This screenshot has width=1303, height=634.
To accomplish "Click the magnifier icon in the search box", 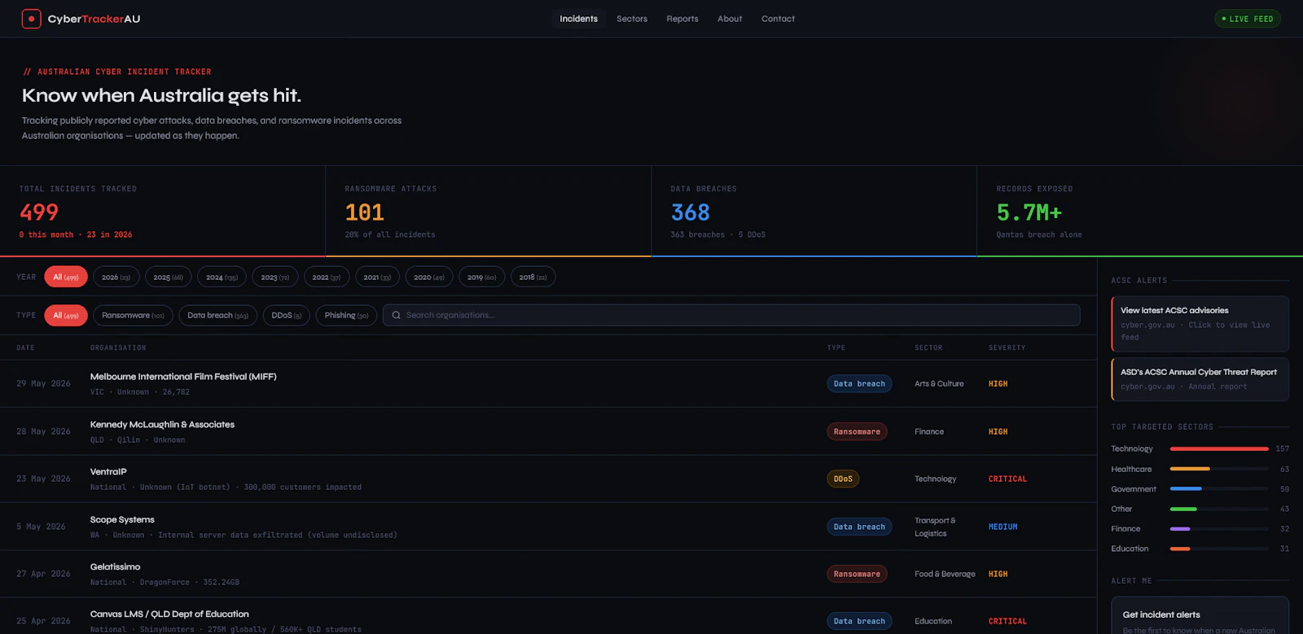I will (396, 316).
